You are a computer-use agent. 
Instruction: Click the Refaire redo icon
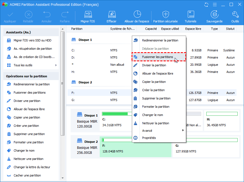click(x=65, y=14)
